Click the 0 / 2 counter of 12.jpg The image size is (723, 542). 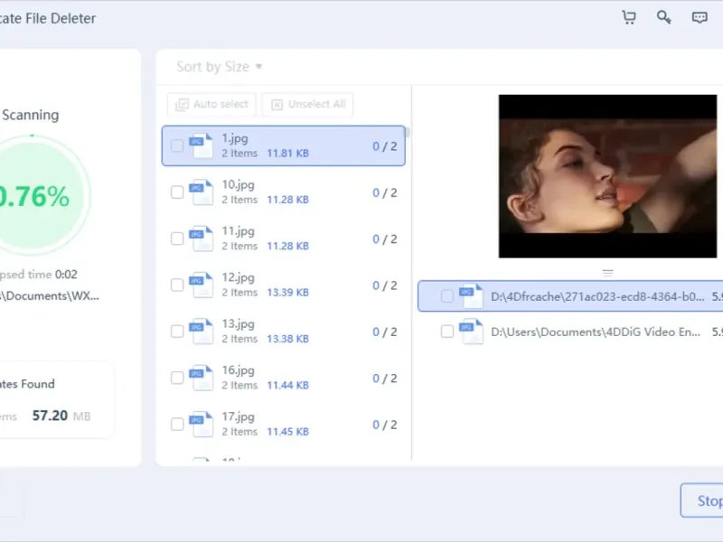tap(385, 285)
